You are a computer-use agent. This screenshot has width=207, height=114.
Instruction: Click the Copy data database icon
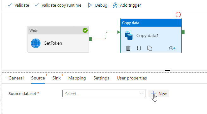(x=129, y=35)
